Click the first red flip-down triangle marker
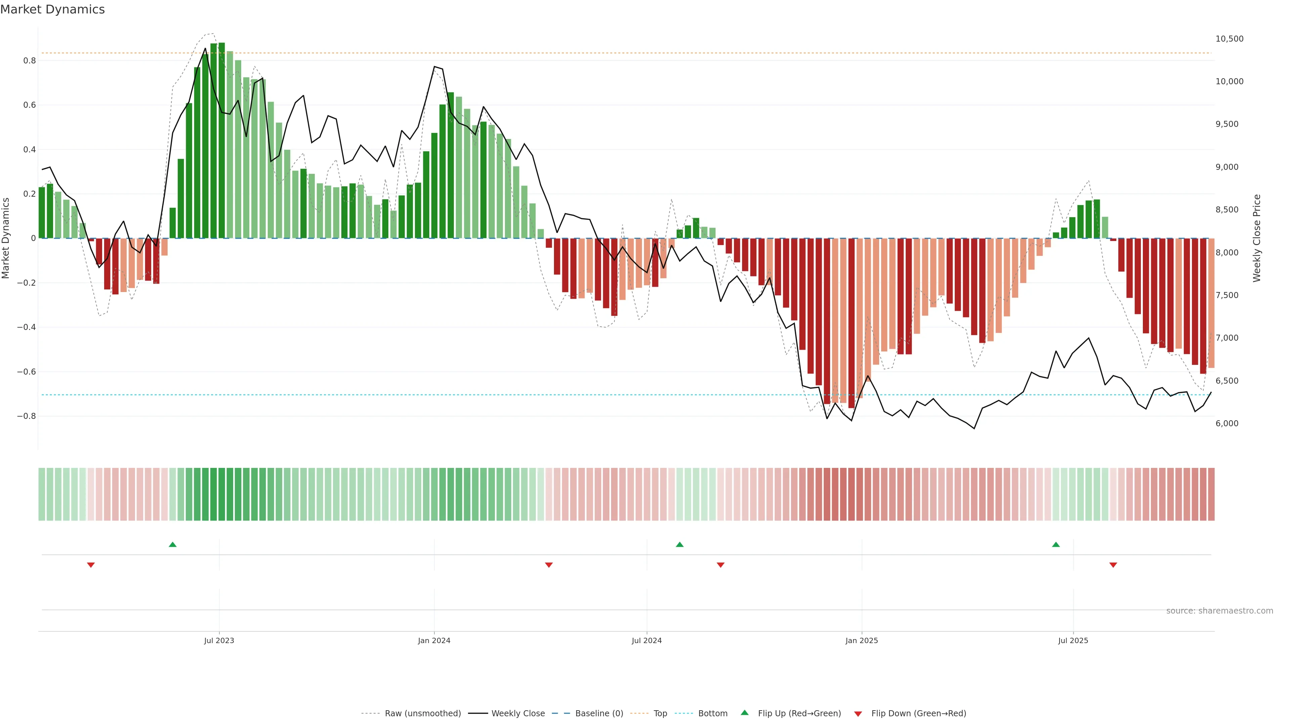 tap(91, 565)
